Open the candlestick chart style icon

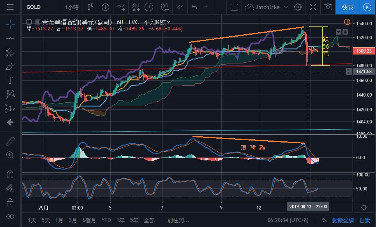tap(91, 7)
